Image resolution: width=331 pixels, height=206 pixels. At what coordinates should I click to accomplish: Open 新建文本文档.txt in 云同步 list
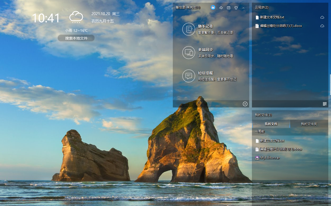tap(272, 17)
